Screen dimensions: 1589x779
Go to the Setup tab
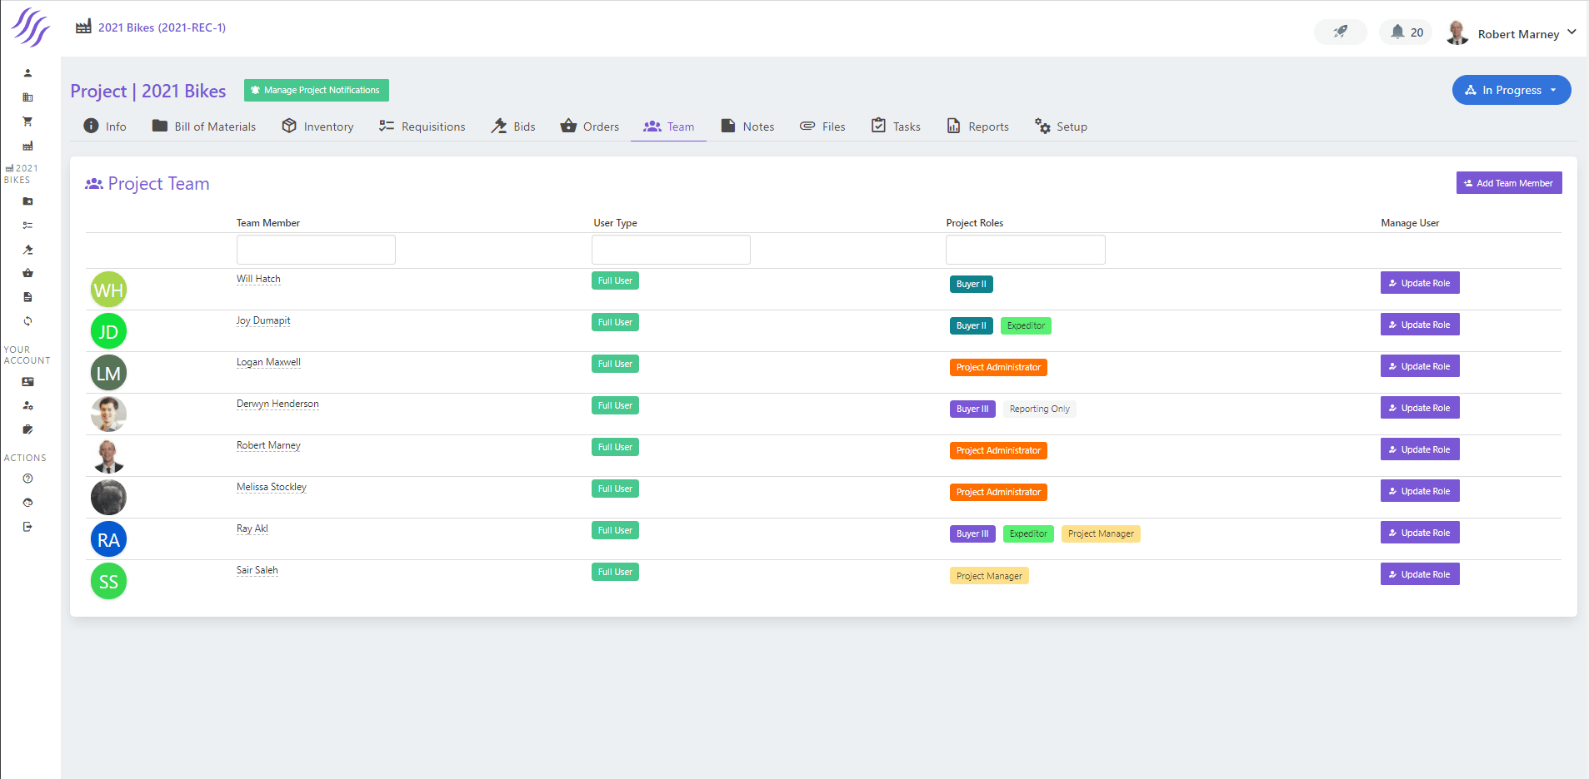[1061, 127]
